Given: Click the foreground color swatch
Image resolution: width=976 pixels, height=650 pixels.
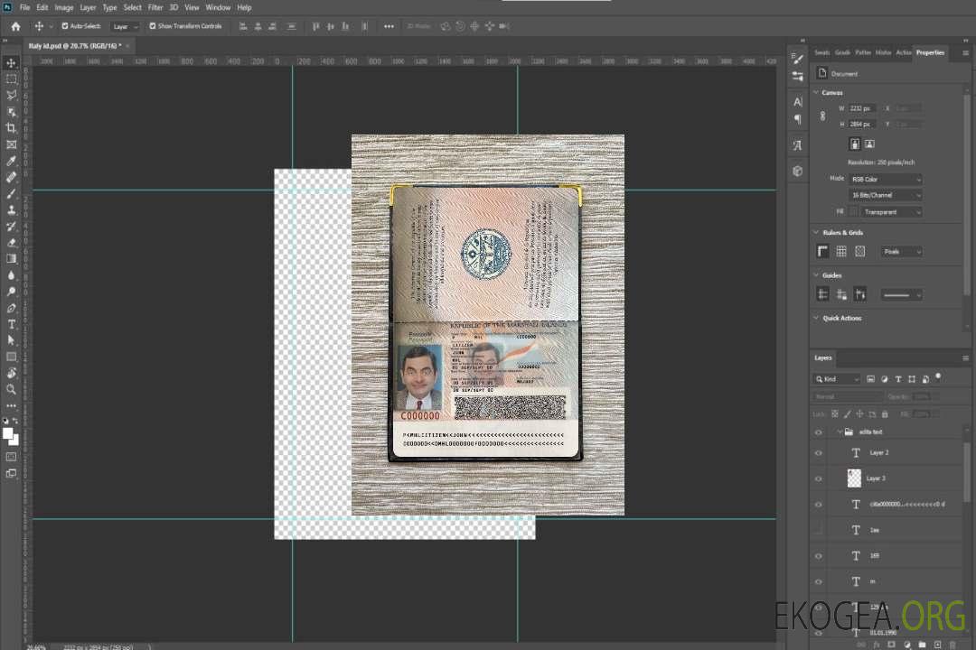Looking at the screenshot, I should (x=8, y=433).
